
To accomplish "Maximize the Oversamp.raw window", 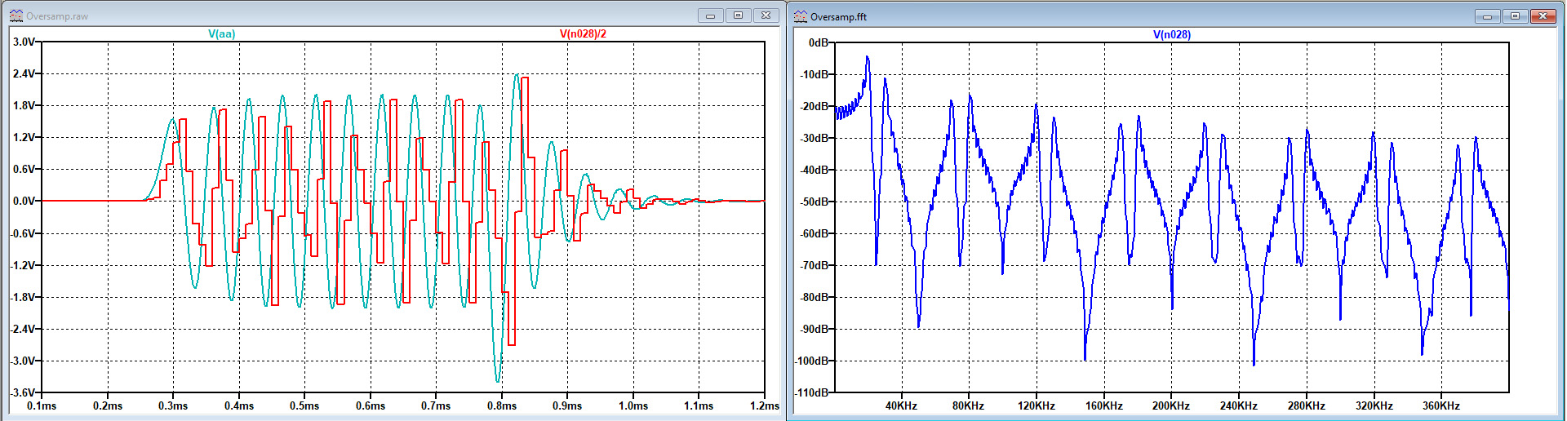I will [739, 16].
